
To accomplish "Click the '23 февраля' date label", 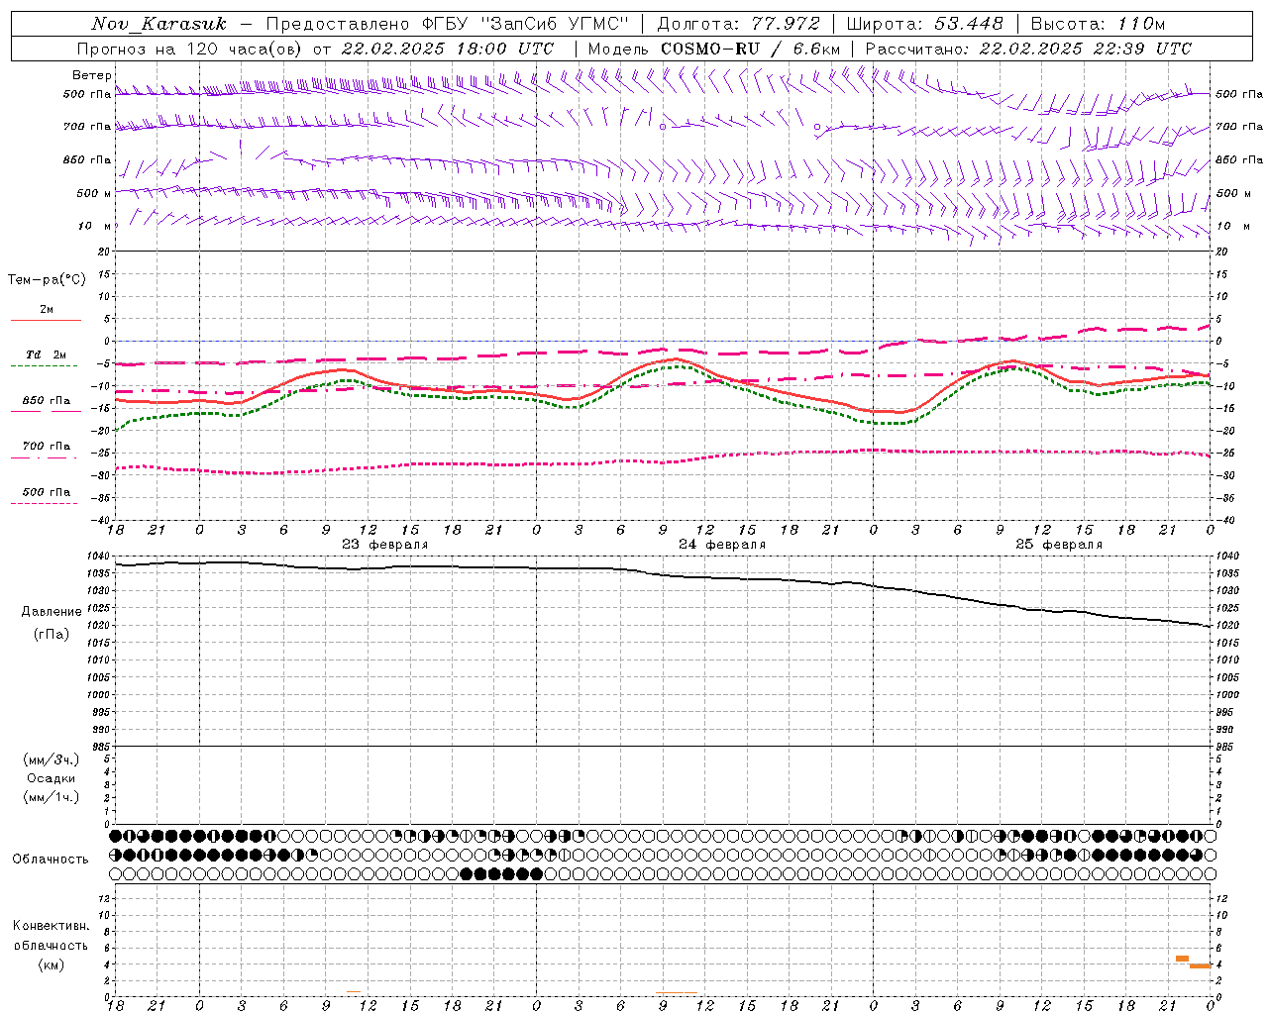I will [x=385, y=545].
